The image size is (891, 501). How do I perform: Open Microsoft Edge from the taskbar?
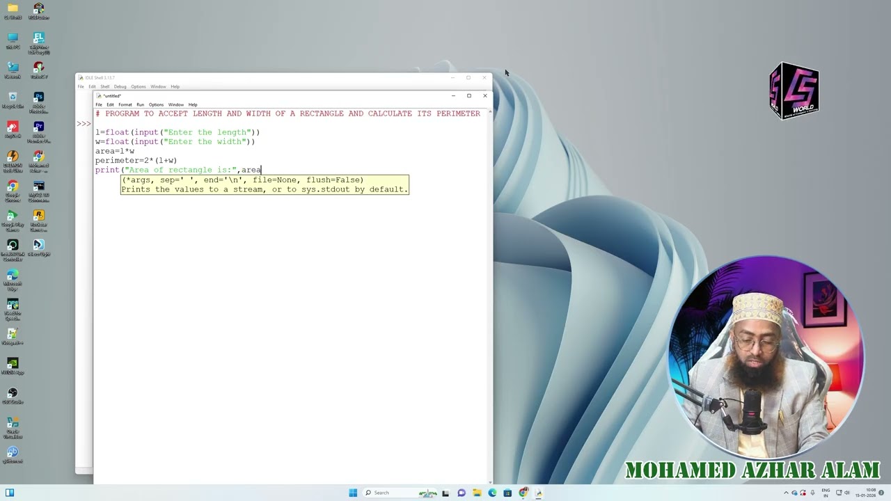pyautogui.click(x=492, y=493)
